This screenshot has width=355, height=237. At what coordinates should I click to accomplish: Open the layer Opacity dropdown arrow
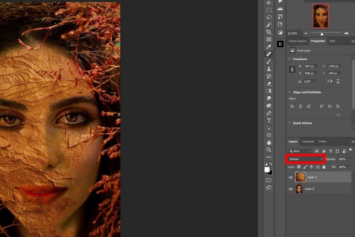(349, 159)
